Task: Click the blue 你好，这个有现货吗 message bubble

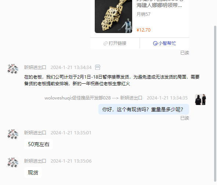Action: tap(144, 109)
